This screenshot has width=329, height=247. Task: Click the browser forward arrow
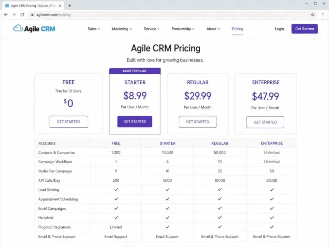point(14,15)
